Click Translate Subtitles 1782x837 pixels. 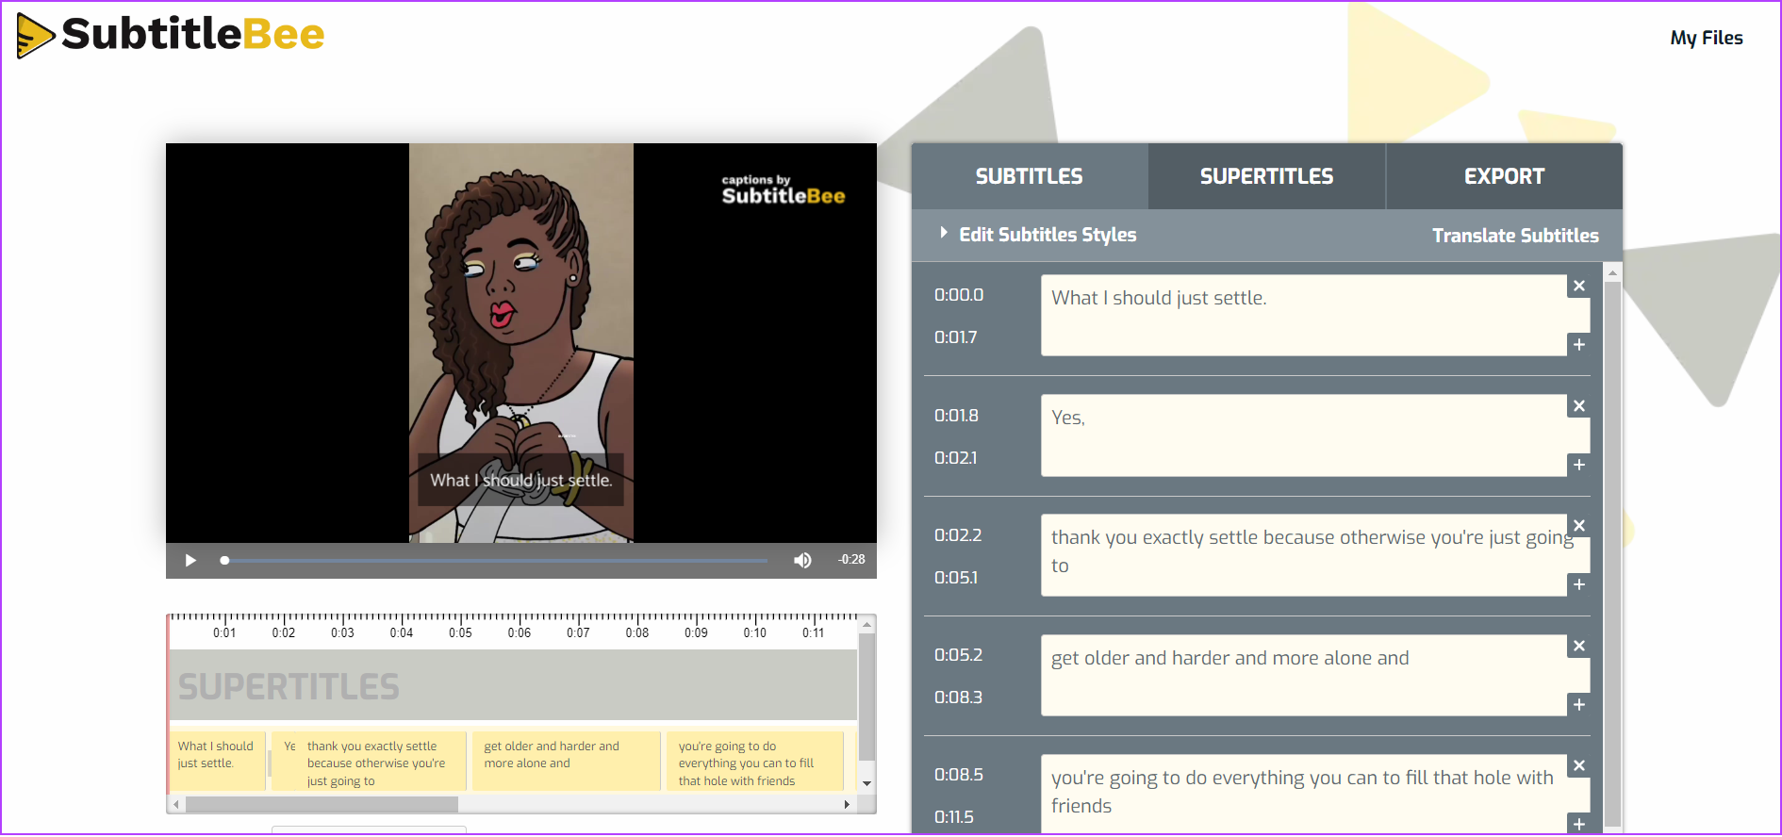(1515, 236)
